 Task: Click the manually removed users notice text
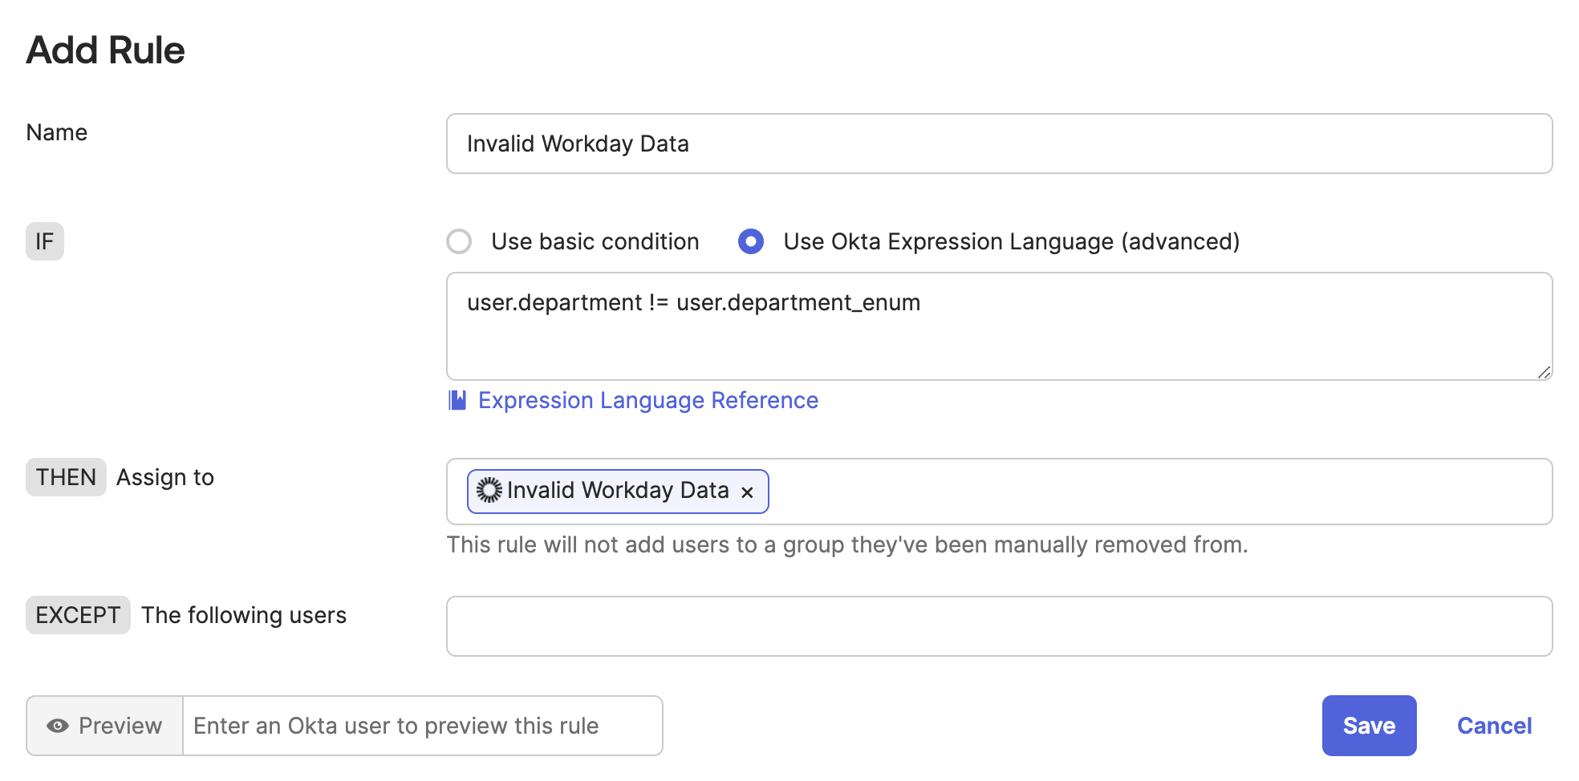(x=847, y=544)
